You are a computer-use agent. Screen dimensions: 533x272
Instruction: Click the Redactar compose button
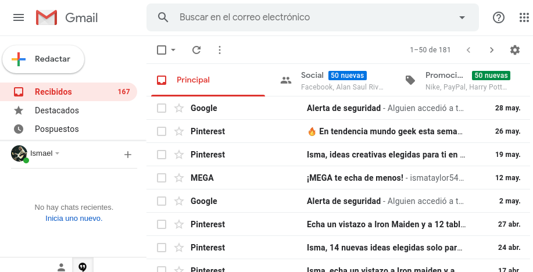[x=44, y=59]
